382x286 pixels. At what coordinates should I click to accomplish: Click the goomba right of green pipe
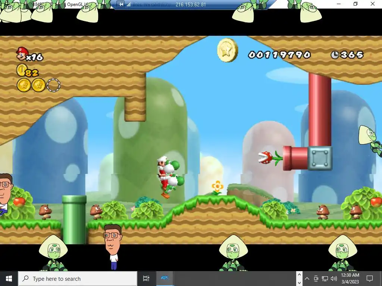tap(96, 212)
